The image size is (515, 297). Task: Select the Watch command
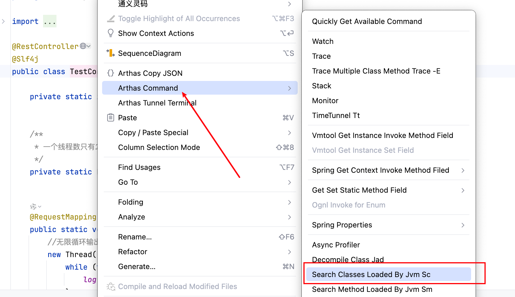(x=323, y=41)
